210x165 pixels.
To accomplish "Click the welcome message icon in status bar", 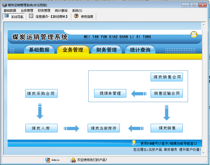I will 73,160.
